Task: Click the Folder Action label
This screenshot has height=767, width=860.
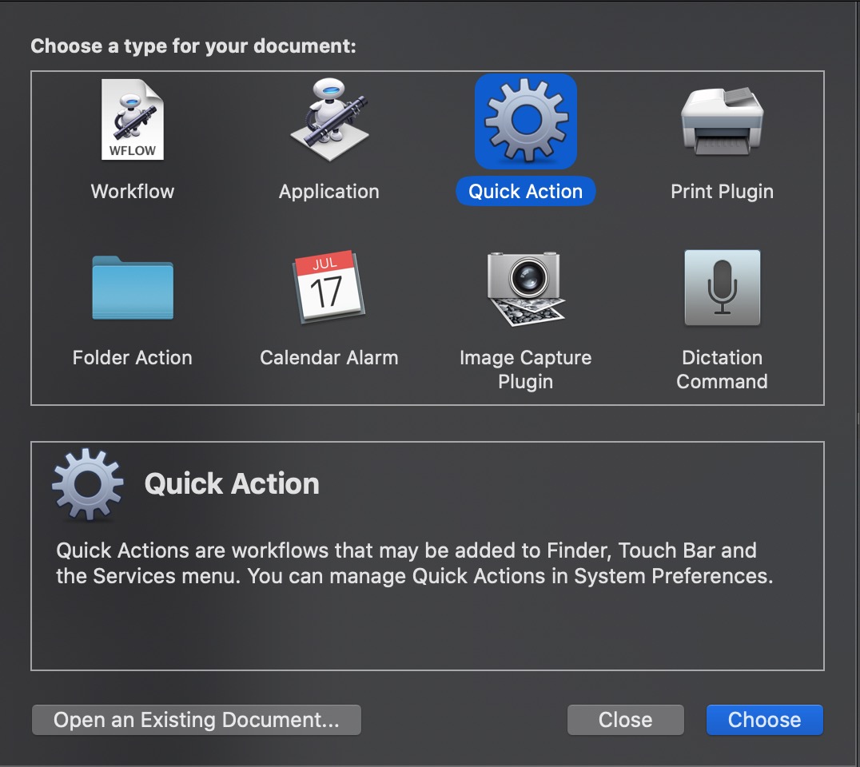Action: click(132, 357)
